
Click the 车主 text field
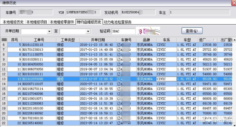[200, 13]
